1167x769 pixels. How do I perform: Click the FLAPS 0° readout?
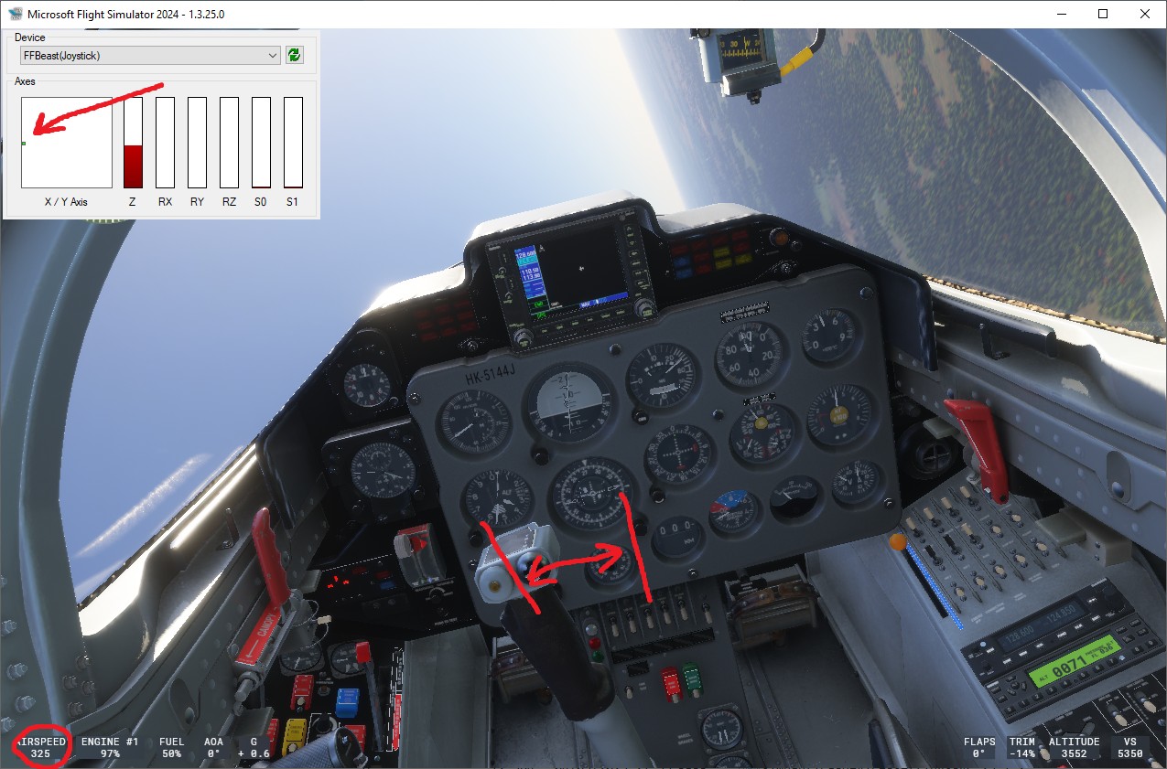tap(978, 747)
